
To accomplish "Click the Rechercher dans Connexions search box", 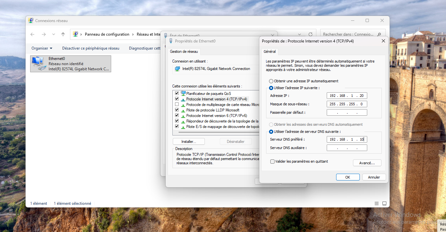I will [353, 34].
